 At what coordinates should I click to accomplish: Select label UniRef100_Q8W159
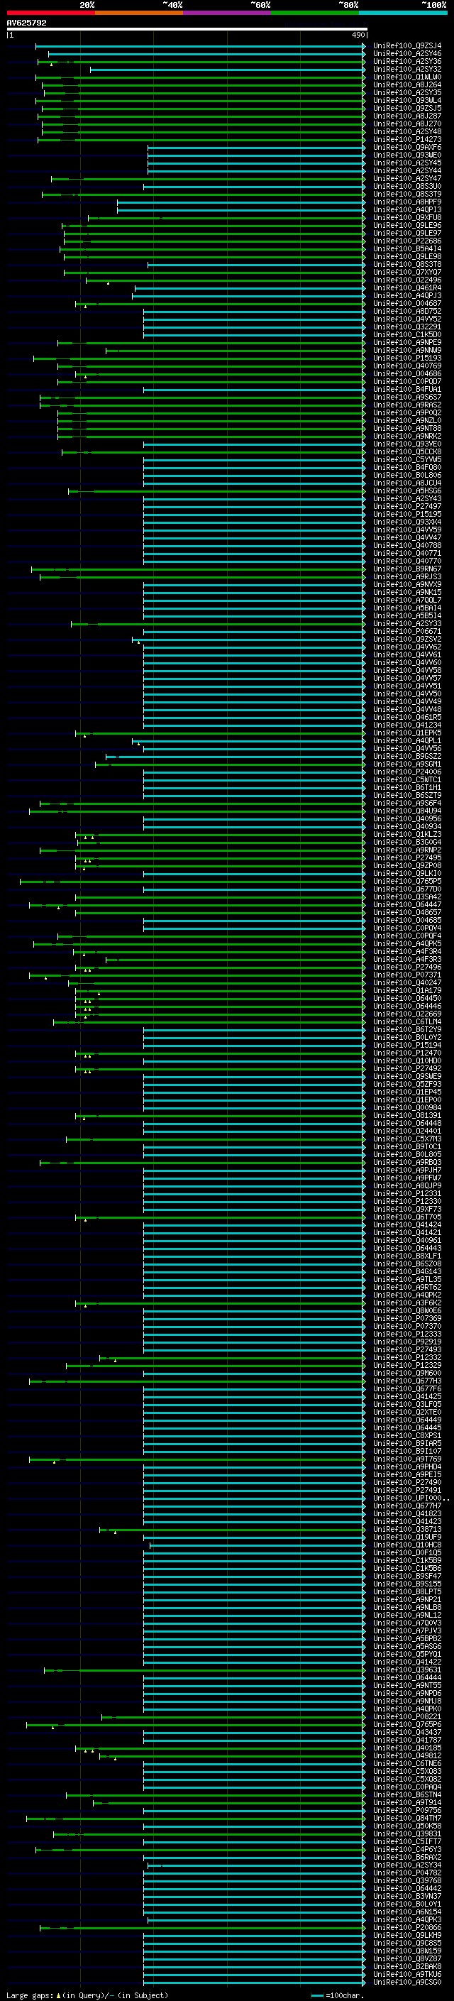click(x=406, y=1951)
